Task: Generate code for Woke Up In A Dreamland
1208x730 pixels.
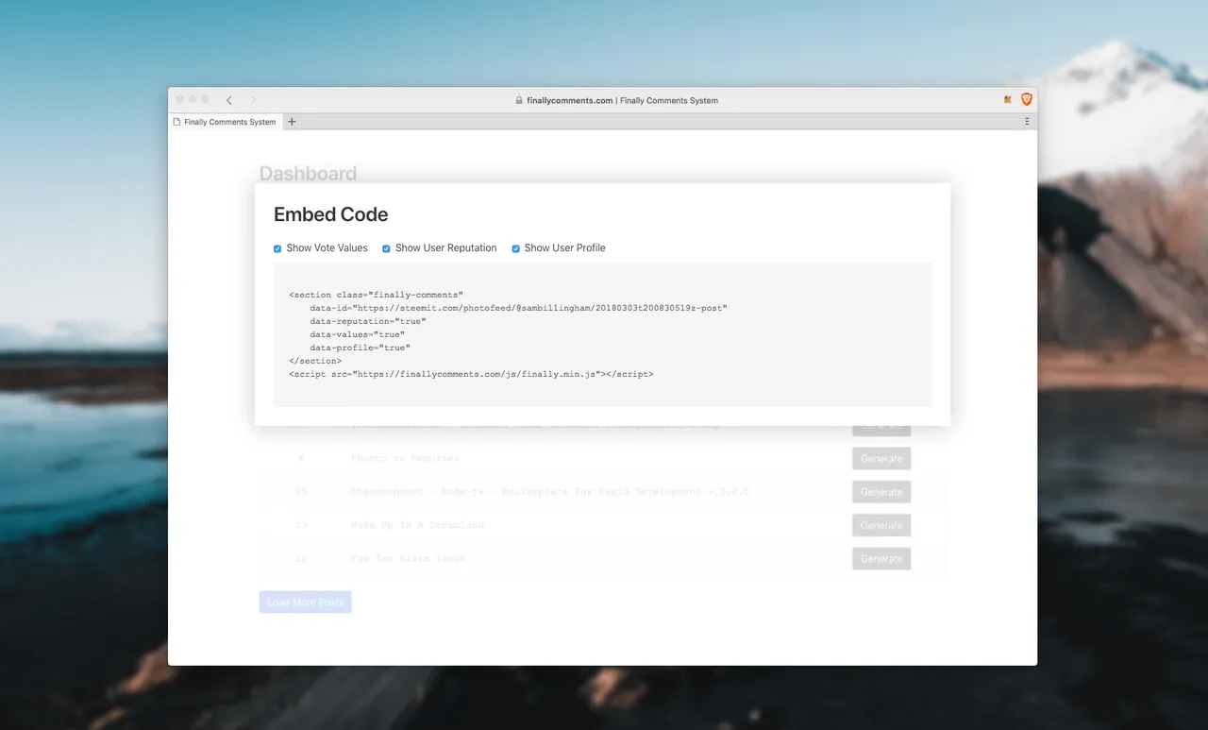Action: [x=881, y=525]
